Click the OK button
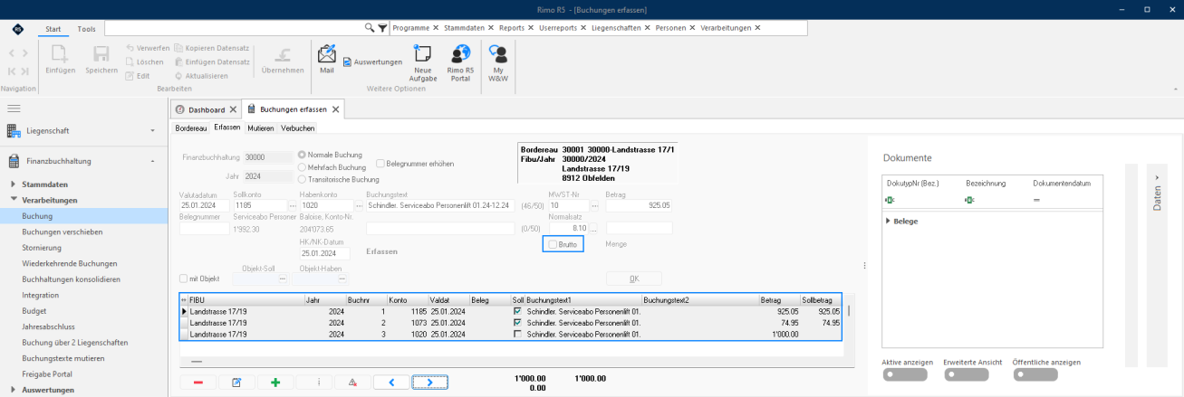The width and height of the screenshot is (1184, 397). tap(633, 279)
